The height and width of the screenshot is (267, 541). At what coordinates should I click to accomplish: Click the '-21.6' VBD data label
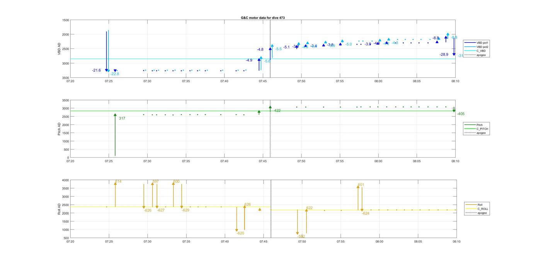tap(96, 71)
